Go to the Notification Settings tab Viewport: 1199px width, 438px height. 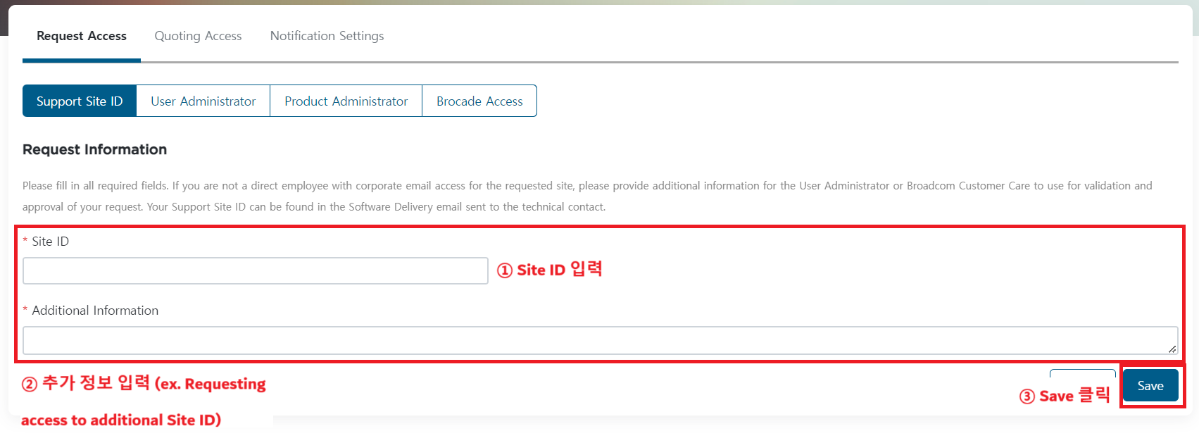(327, 36)
